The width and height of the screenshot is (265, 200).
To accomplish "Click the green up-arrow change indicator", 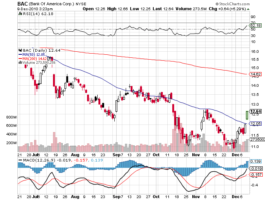I will click(248, 9).
